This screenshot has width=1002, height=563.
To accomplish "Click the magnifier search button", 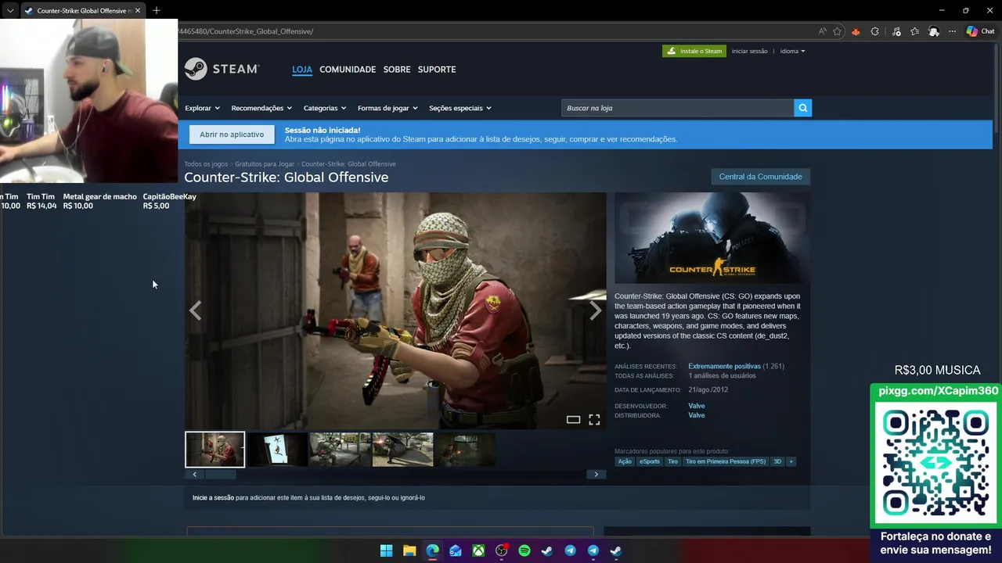I will (802, 108).
